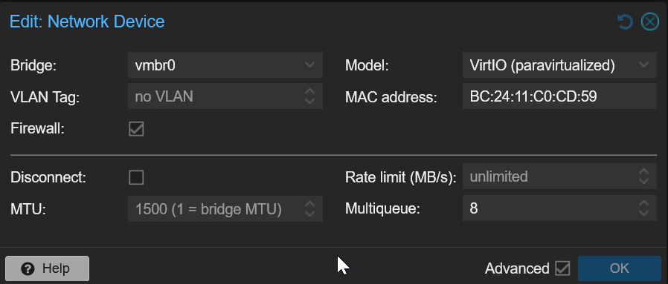Image resolution: width=668 pixels, height=284 pixels.
Task: Focus the VLAN Tag input field
Action: tap(215, 96)
